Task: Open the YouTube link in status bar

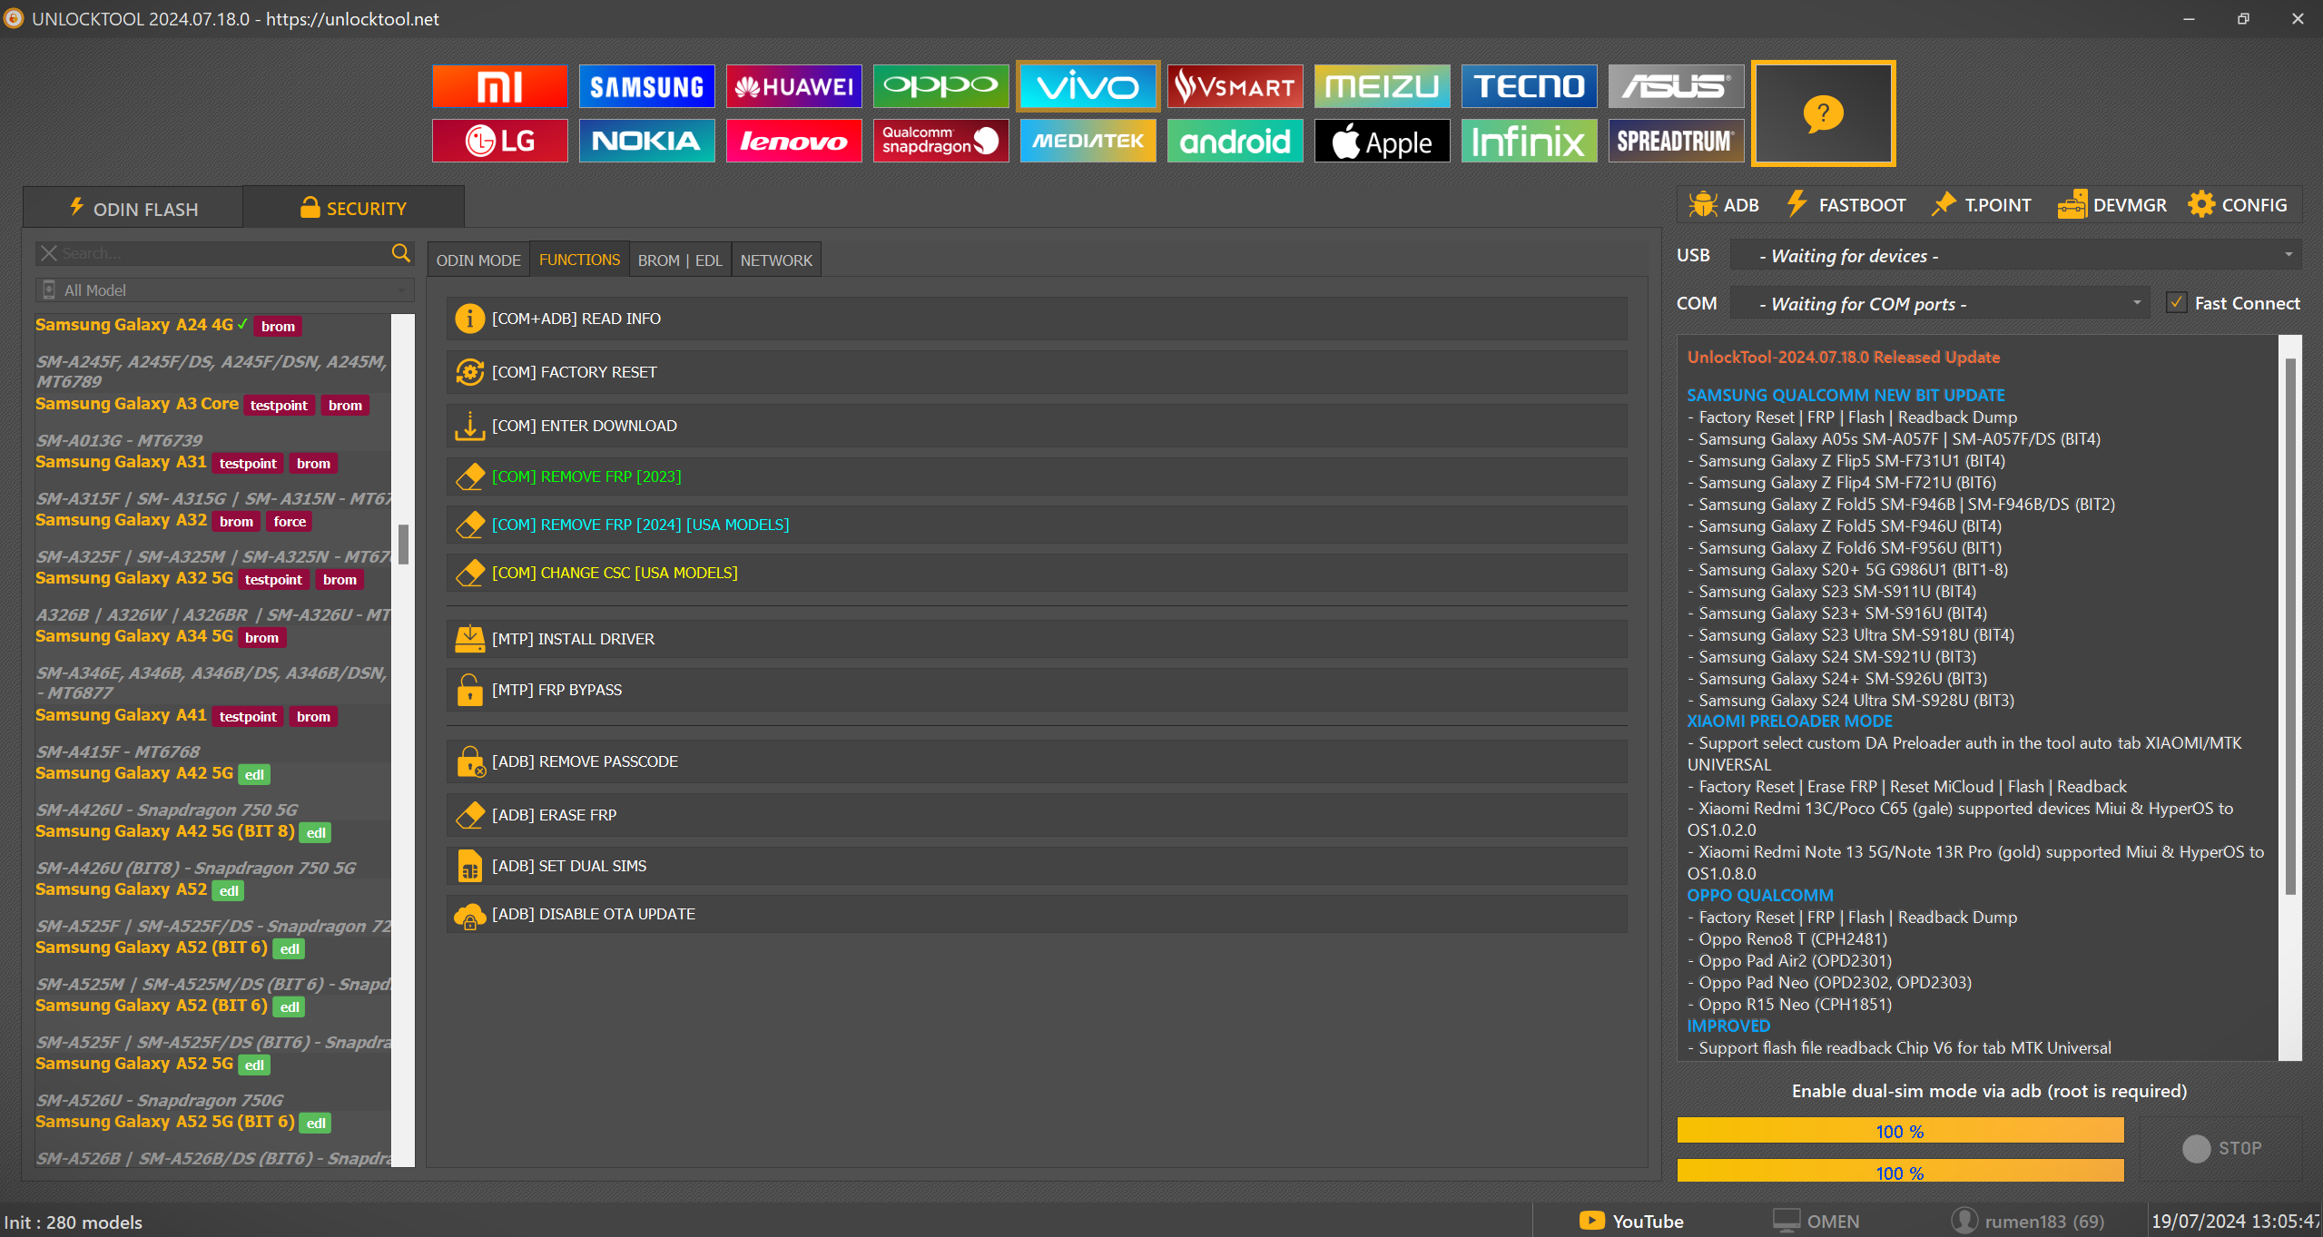Action: (1631, 1221)
